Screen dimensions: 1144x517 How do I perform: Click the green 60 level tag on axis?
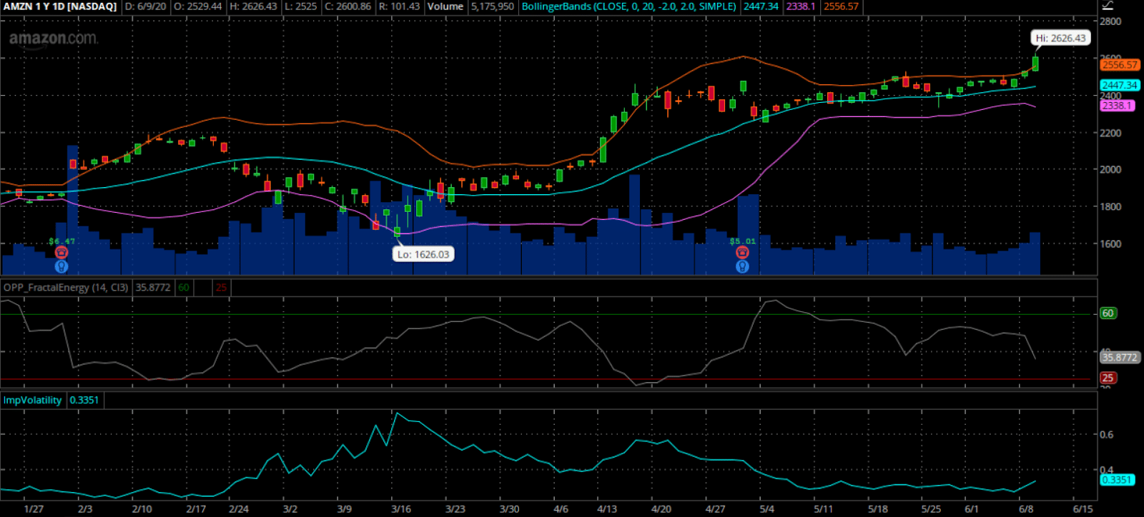1108,313
